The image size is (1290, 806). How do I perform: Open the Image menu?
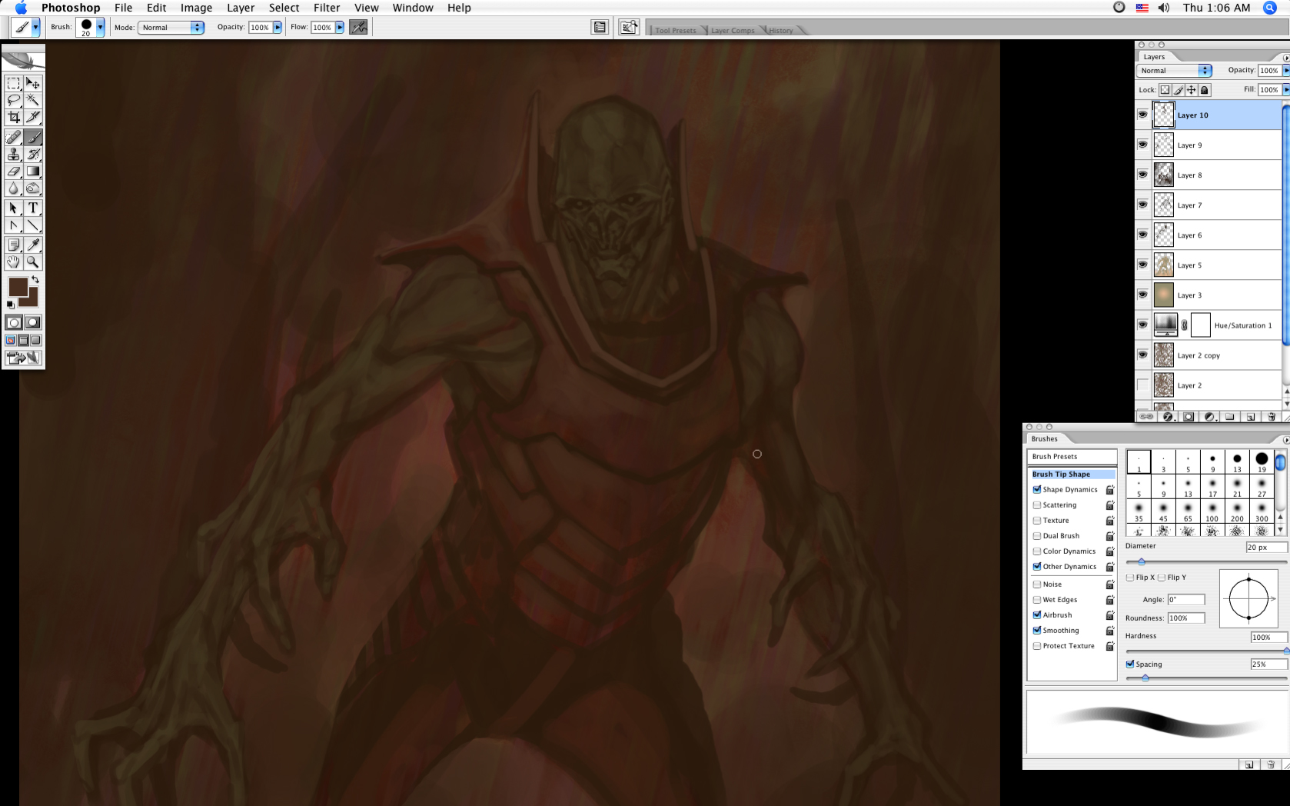coord(196,8)
